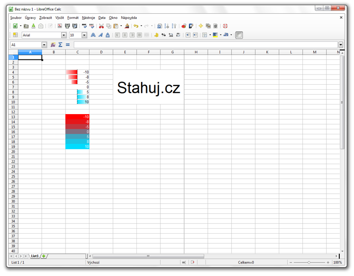This screenshot has width=354, height=276.
Task: Expand the font size dropdown
Action: coord(84,35)
